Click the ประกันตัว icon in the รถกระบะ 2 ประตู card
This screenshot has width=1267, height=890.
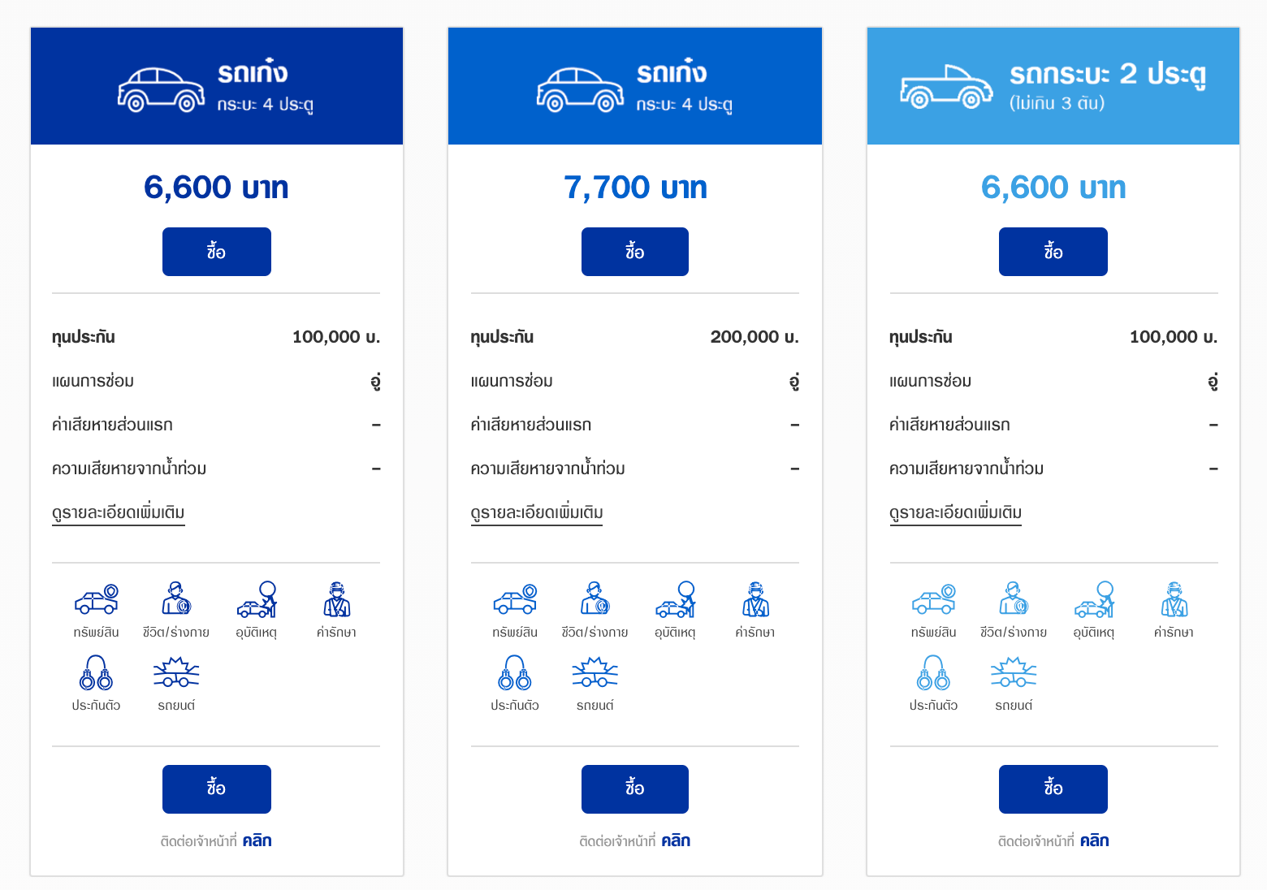pos(934,672)
